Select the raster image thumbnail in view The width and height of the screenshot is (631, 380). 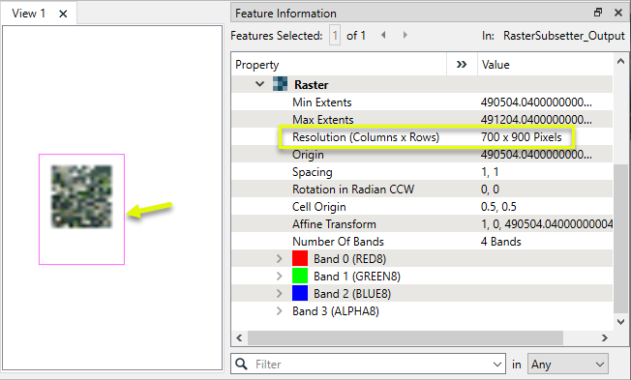[x=81, y=196]
